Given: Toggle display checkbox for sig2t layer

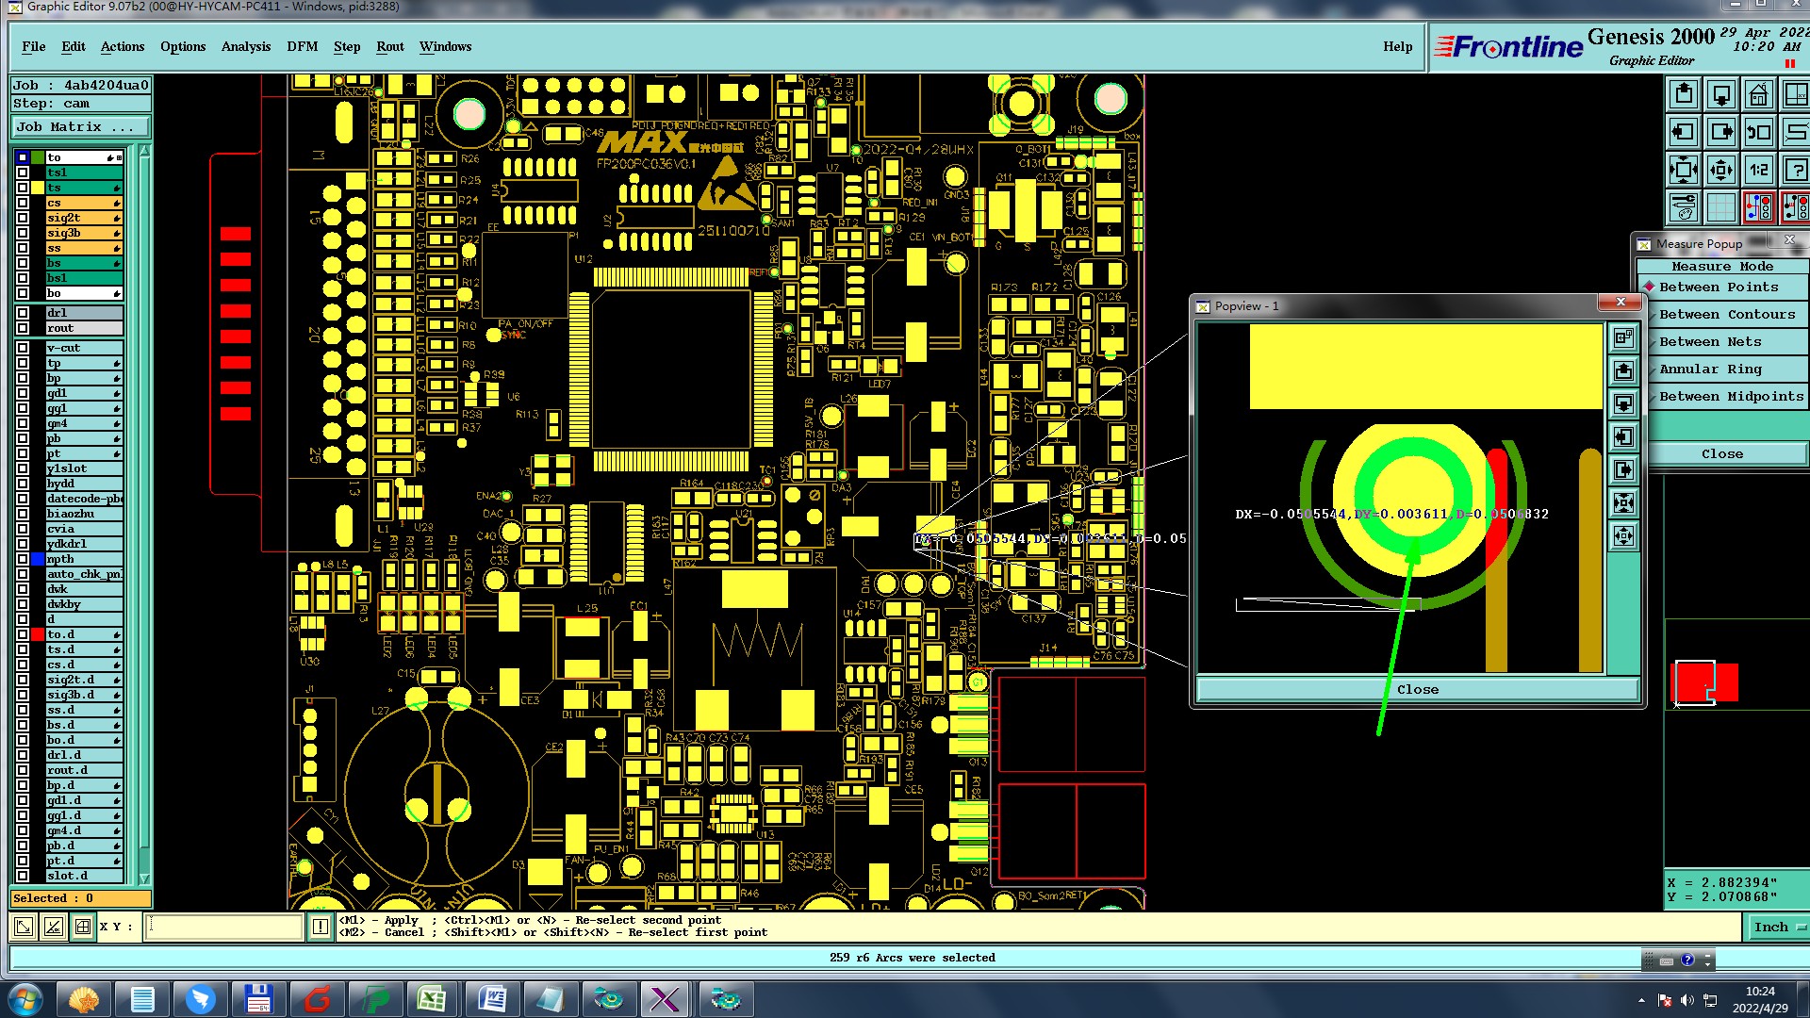Looking at the screenshot, I should [x=23, y=218].
